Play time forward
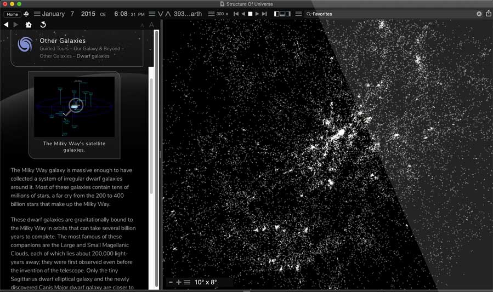The height and width of the screenshot is (292, 493). point(257,14)
